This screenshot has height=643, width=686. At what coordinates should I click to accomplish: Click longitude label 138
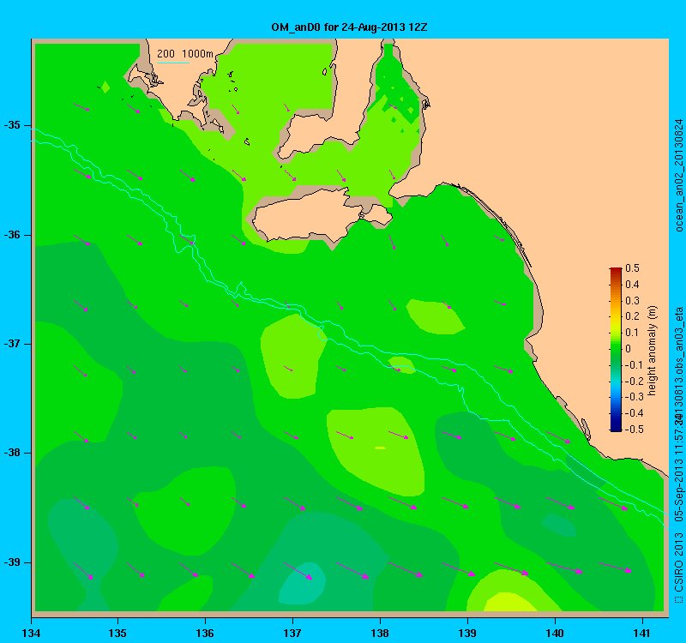pos(380,633)
